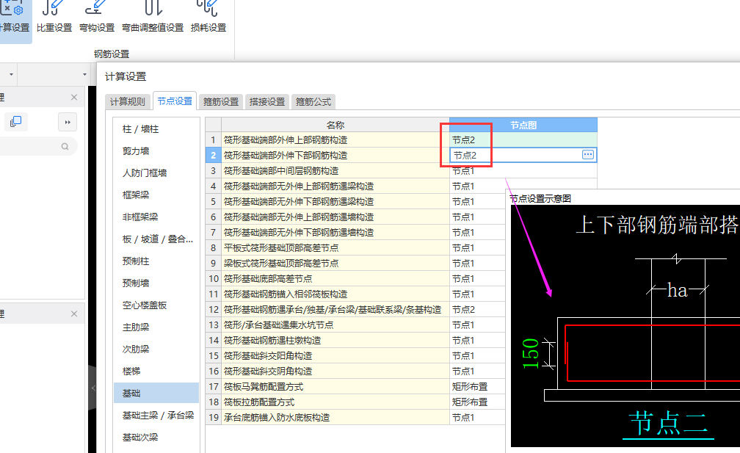
Task: Select row 梁板式筏形基础顶部高差节点
Action: [x=335, y=264]
